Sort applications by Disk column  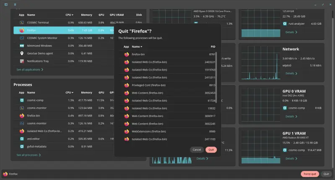point(139,15)
